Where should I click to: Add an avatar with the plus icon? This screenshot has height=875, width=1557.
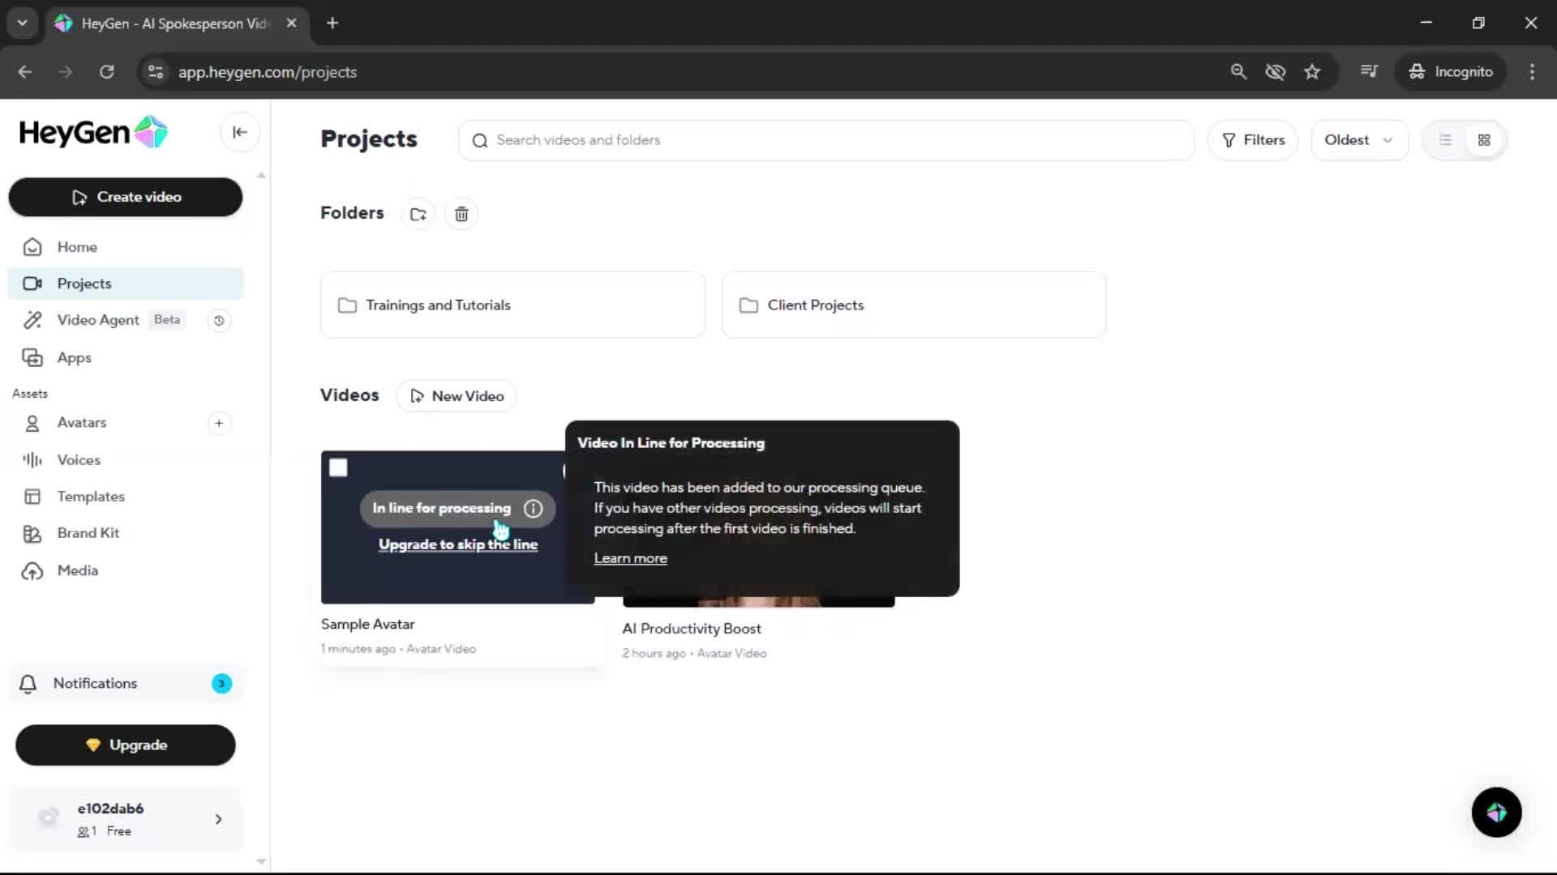coord(219,423)
